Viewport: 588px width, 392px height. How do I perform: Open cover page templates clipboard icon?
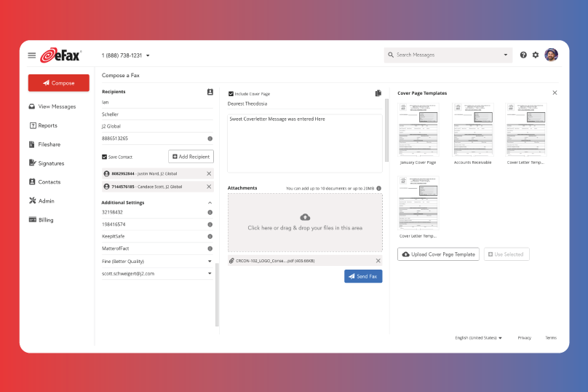pyautogui.click(x=378, y=93)
